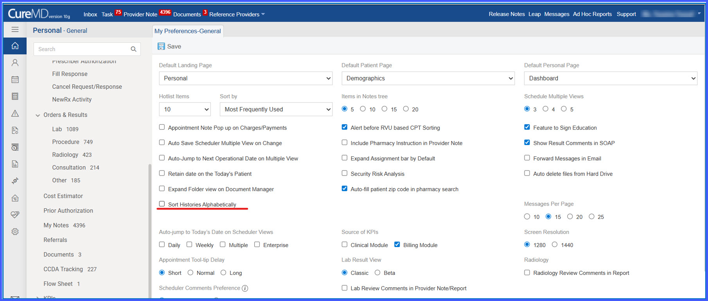Image resolution: width=708 pixels, height=301 pixels.
Task: Collapse the Orders & Results tree section
Action: coord(38,115)
